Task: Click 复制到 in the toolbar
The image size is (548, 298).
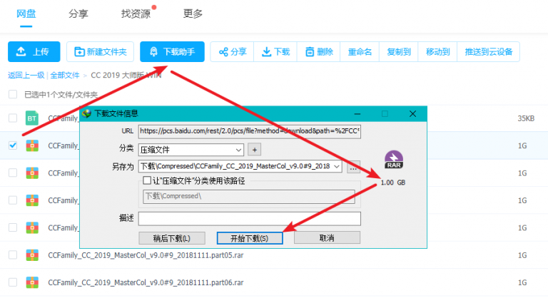Action: coord(399,52)
